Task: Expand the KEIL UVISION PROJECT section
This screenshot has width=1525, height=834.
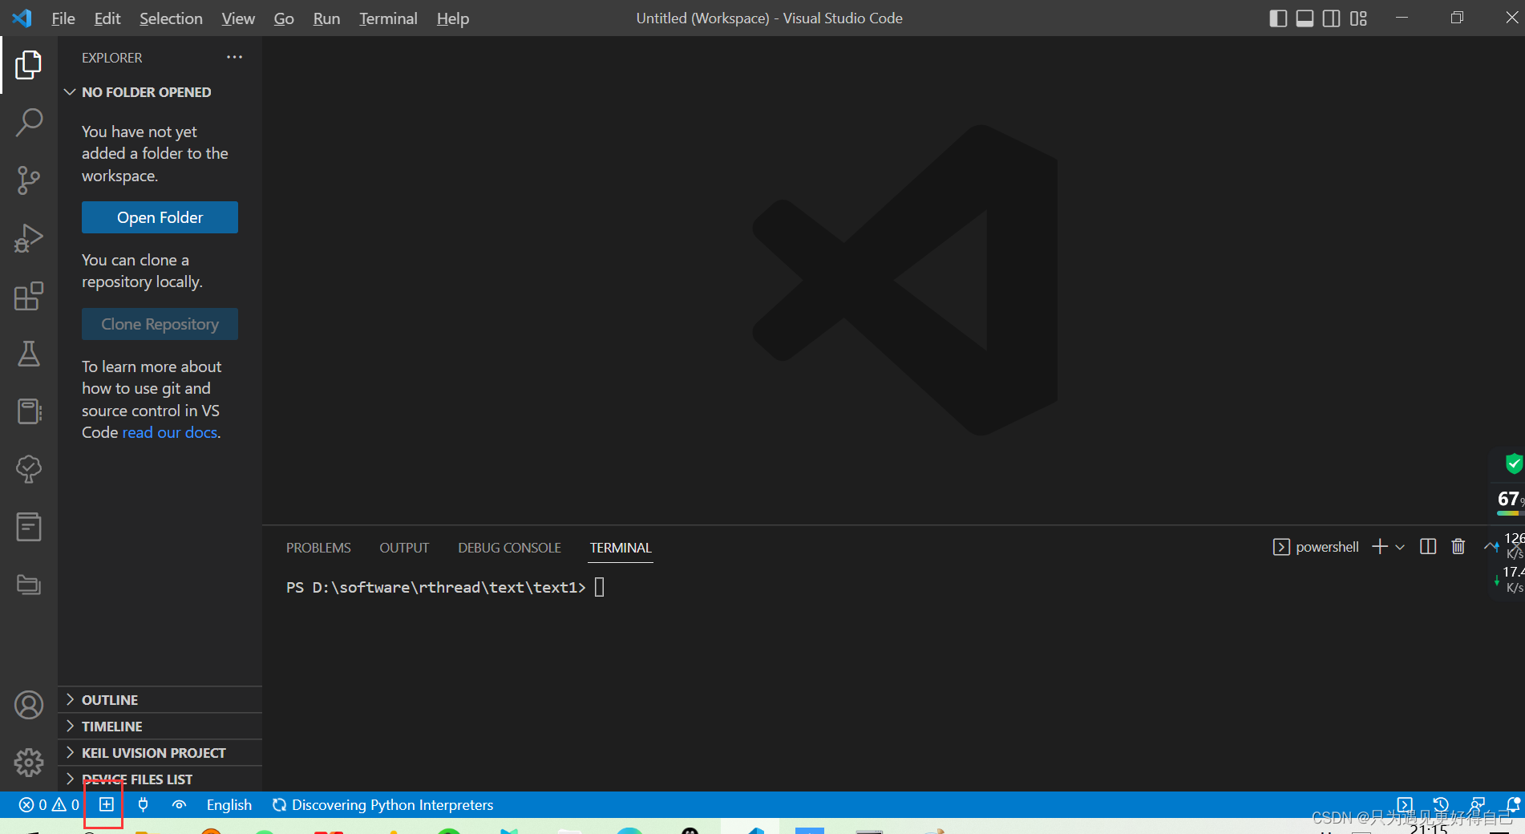Action: click(160, 753)
